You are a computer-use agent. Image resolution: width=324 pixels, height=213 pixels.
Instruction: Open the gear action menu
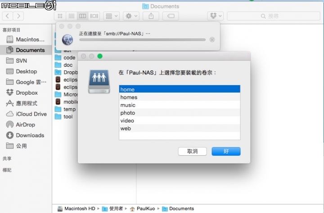coord(131,16)
